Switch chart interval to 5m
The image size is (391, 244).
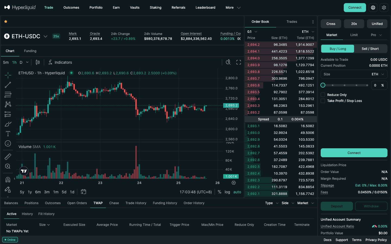6,62
